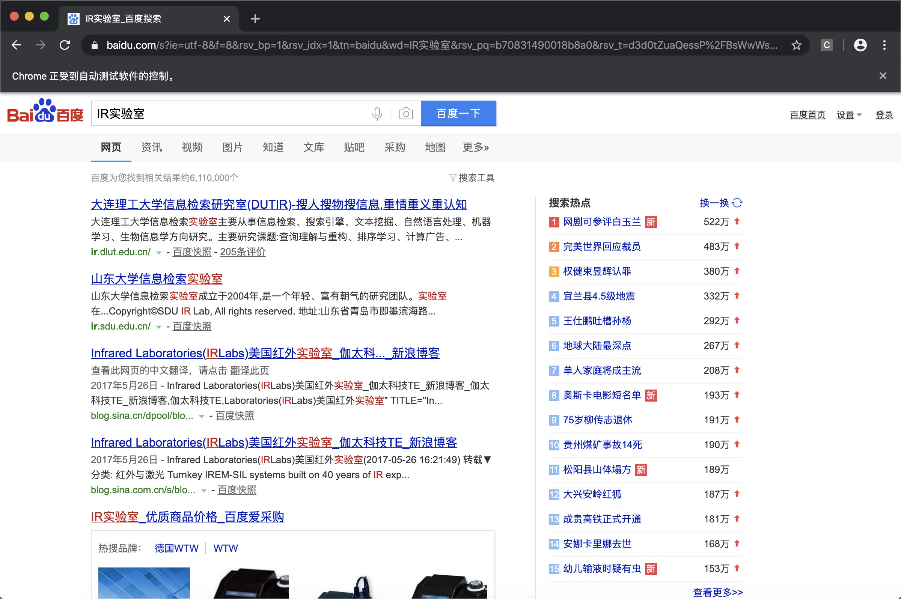Click the 百度一下 search button
This screenshot has width=901, height=599.
pyautogui.click(x=458, y=113)
